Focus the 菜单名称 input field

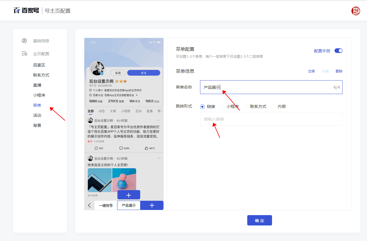[271, 87]
